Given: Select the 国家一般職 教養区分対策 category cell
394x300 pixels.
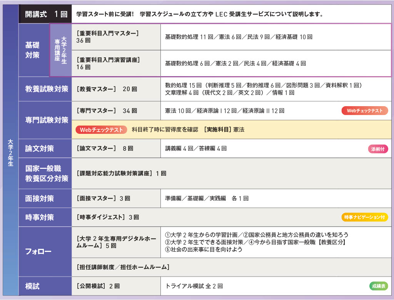Looking at the screenshot, I should [45, 173].
